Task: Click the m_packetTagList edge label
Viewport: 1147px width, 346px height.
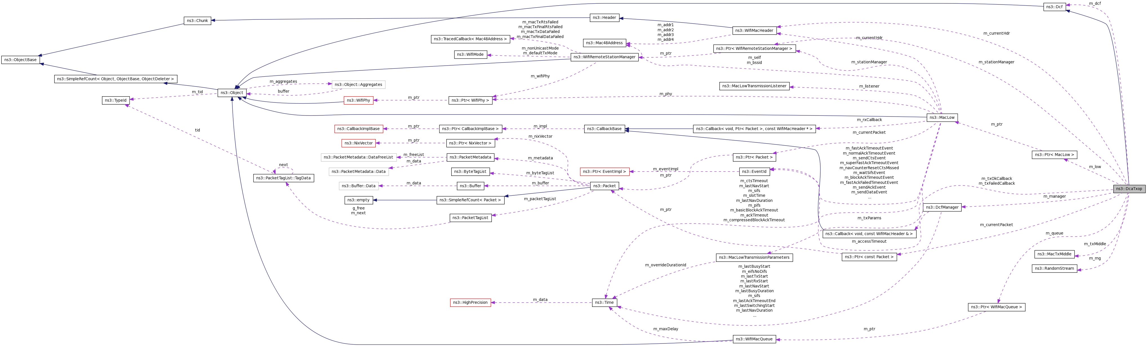Action: [540, 199]
